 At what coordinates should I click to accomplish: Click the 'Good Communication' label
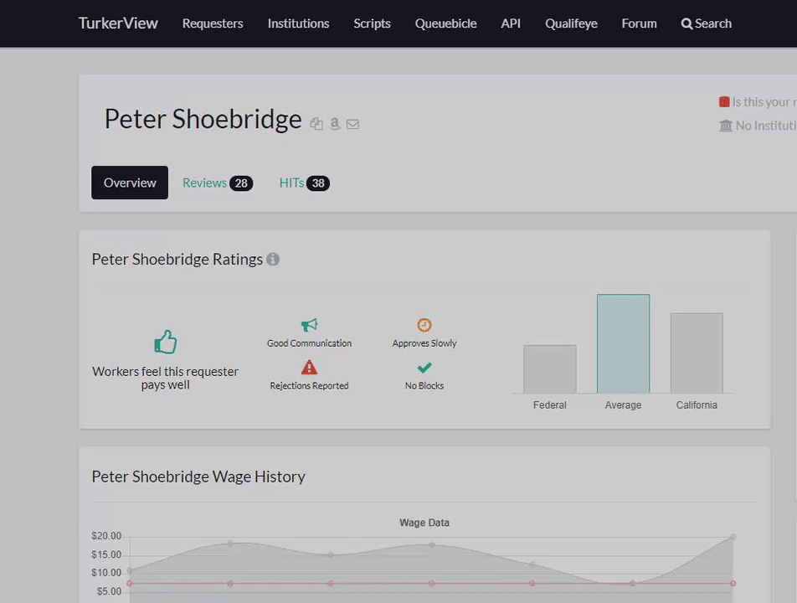309,343
